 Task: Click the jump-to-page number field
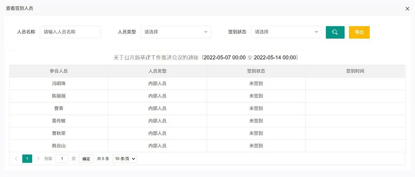click(62, 159)
